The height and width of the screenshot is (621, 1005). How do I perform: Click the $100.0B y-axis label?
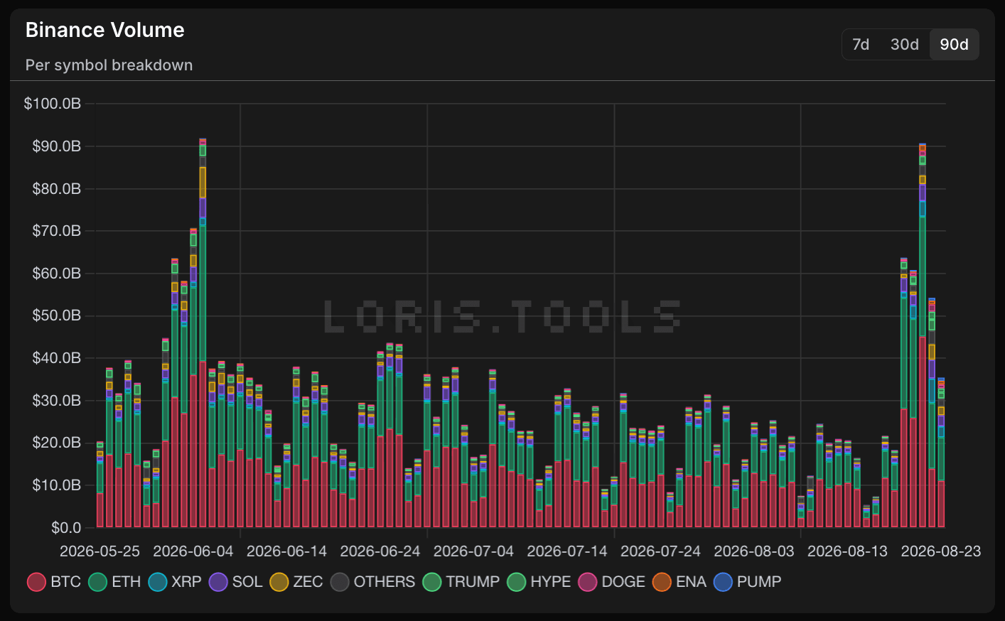(53, 104)
